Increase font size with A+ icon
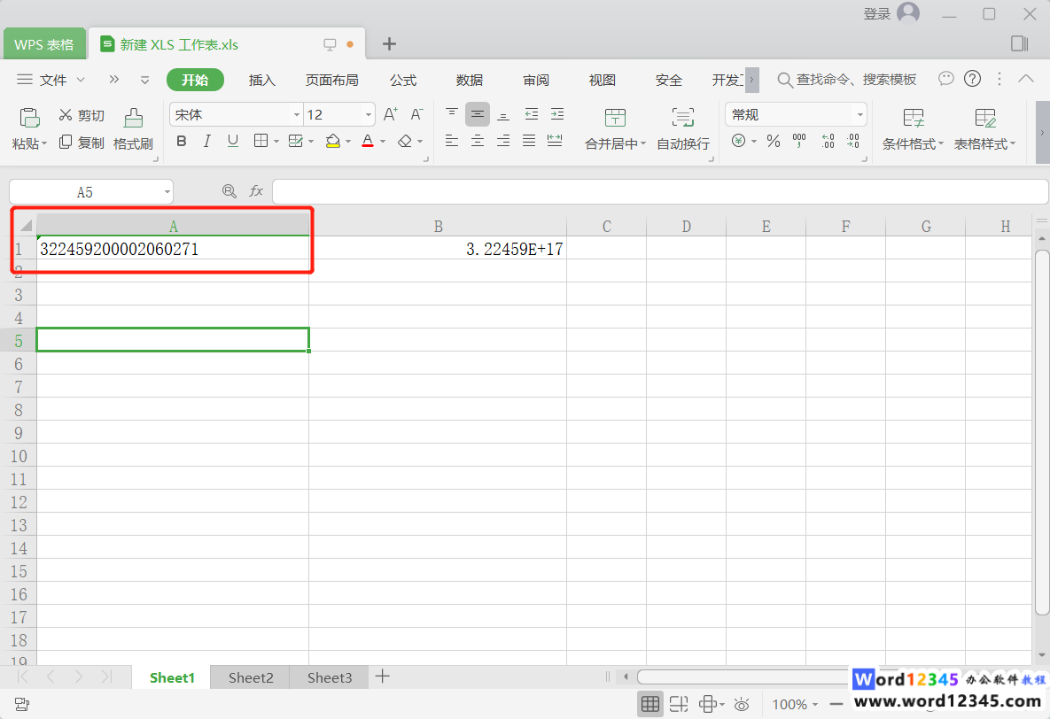The width and height of the screenshot is (1050, 719). click(391, 114)
